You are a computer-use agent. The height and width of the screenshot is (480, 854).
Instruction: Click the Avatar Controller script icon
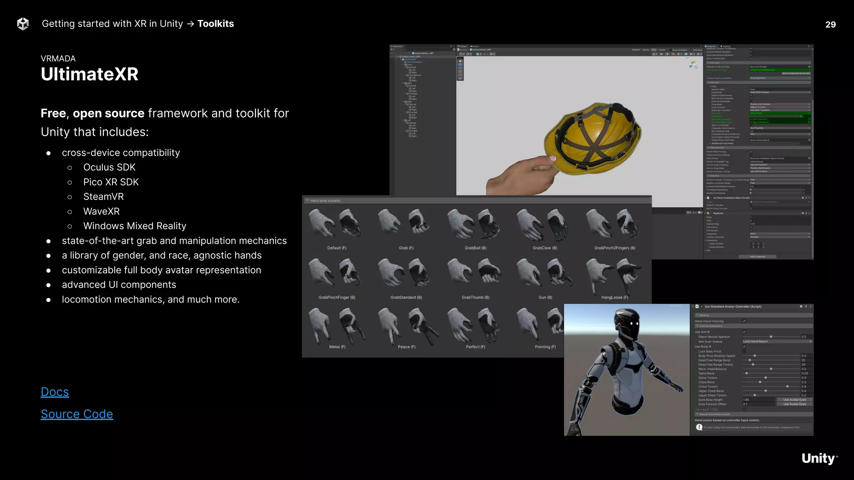click(697, 306)
